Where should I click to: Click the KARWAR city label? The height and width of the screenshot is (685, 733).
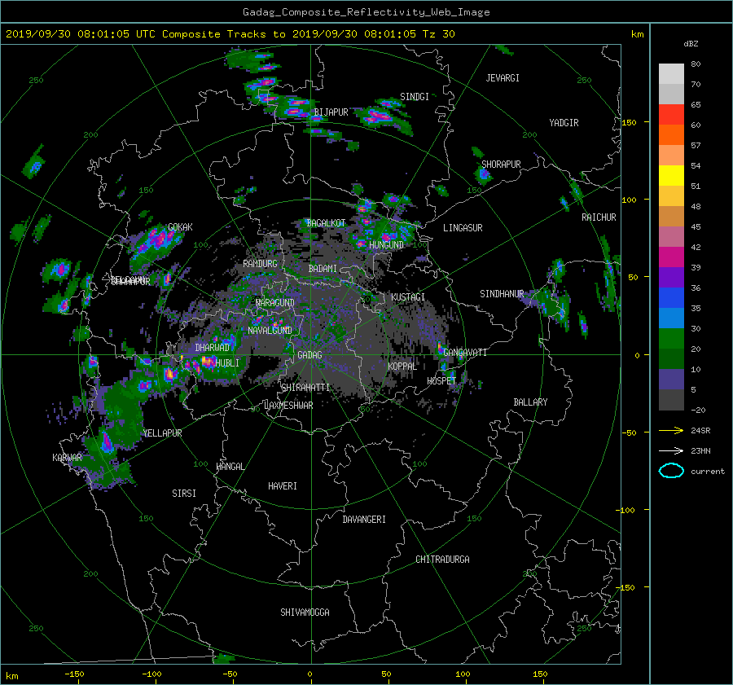point(67,458)
